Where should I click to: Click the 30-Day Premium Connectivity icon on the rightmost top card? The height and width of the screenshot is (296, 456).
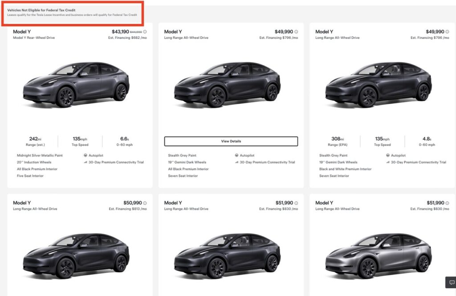click(387, 162)
